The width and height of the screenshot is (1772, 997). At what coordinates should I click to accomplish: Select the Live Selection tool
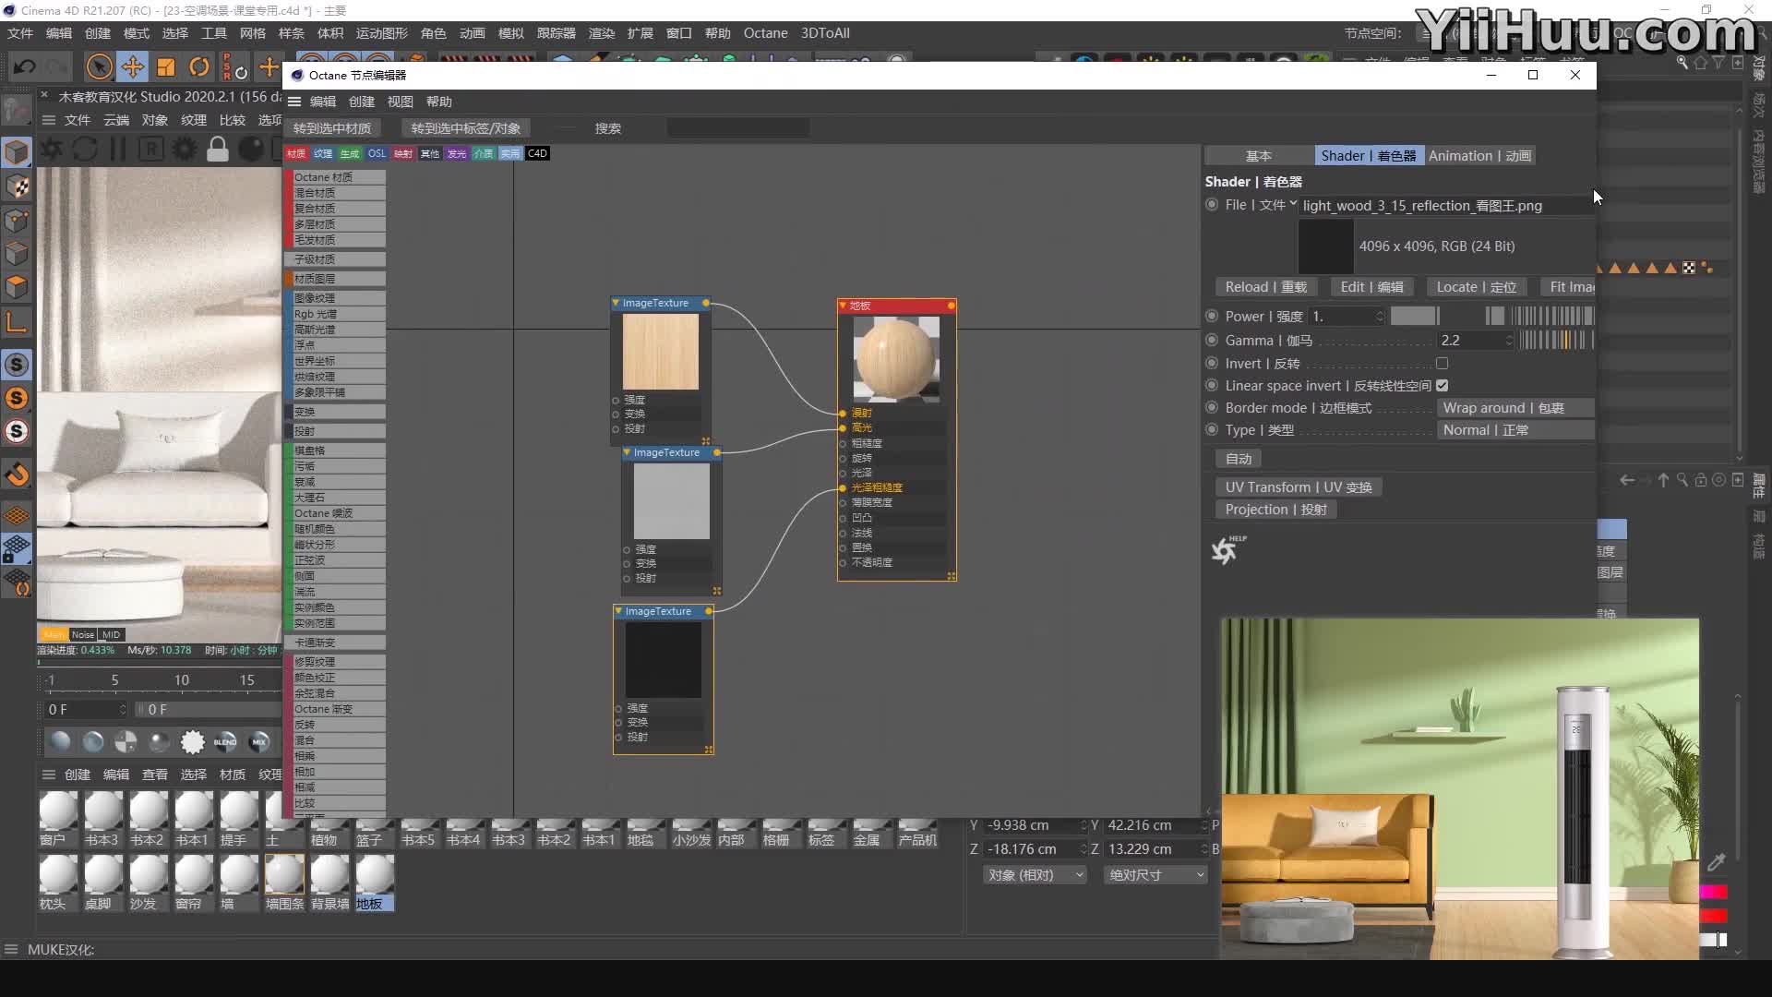point(99,66)
